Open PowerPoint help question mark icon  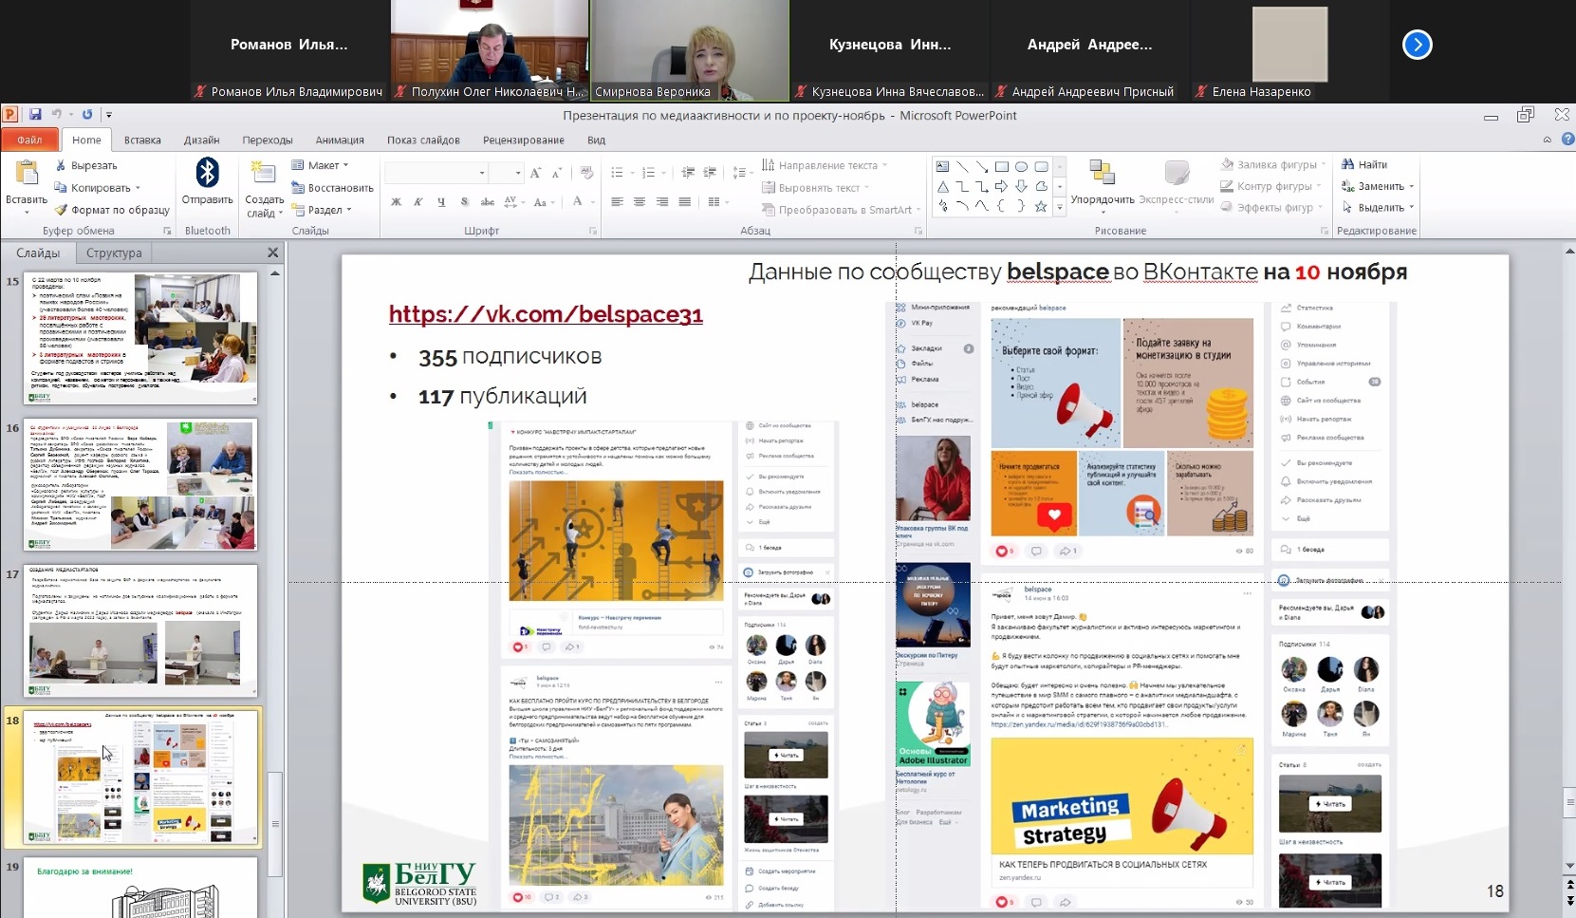1567,140
